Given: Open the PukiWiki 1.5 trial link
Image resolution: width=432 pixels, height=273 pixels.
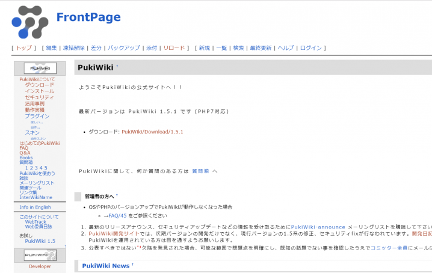Looking at the screenshot, I should (40, 241).
